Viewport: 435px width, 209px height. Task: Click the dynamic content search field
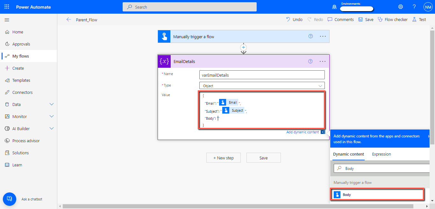point(382,168)
